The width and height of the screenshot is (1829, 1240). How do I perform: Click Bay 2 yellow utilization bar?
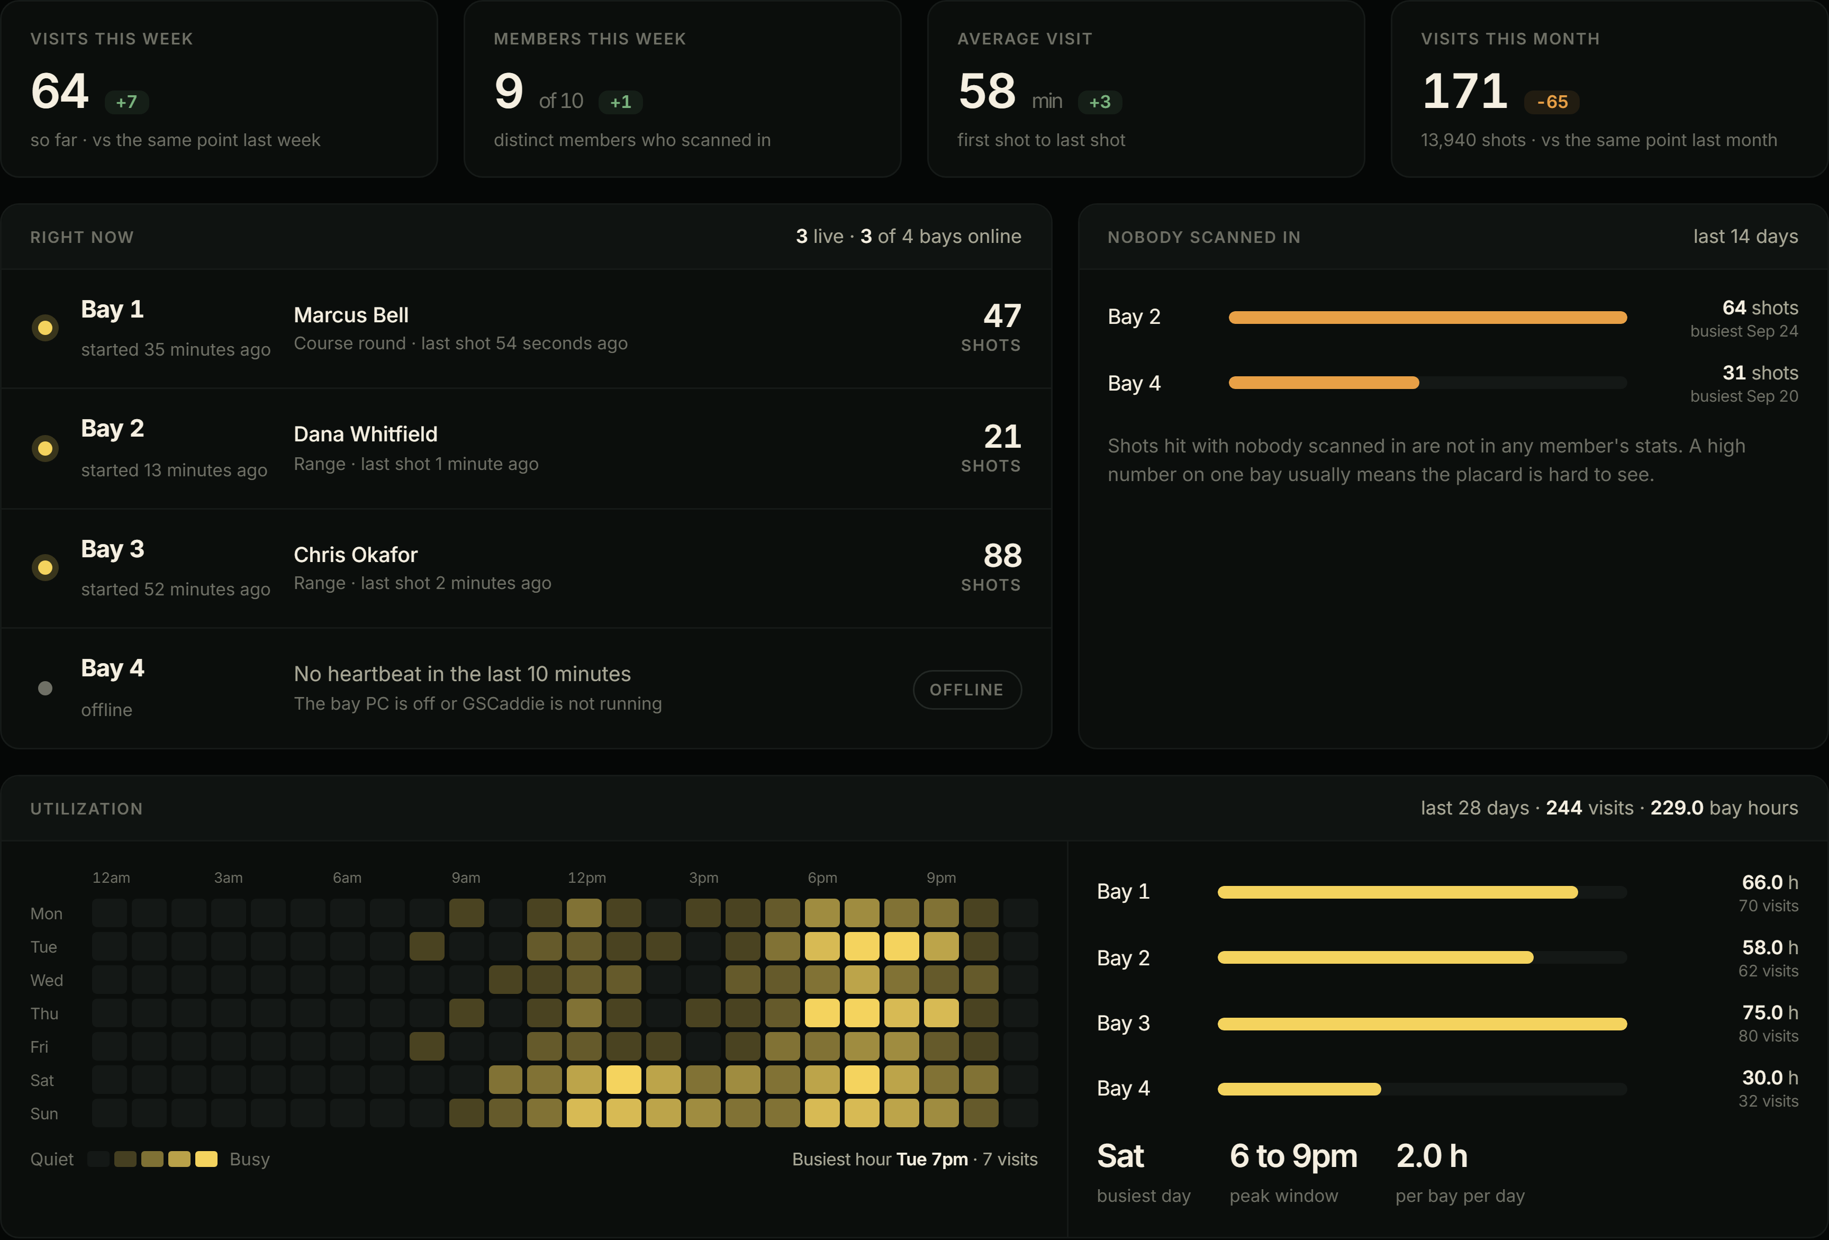click(x=1375, y=957)
